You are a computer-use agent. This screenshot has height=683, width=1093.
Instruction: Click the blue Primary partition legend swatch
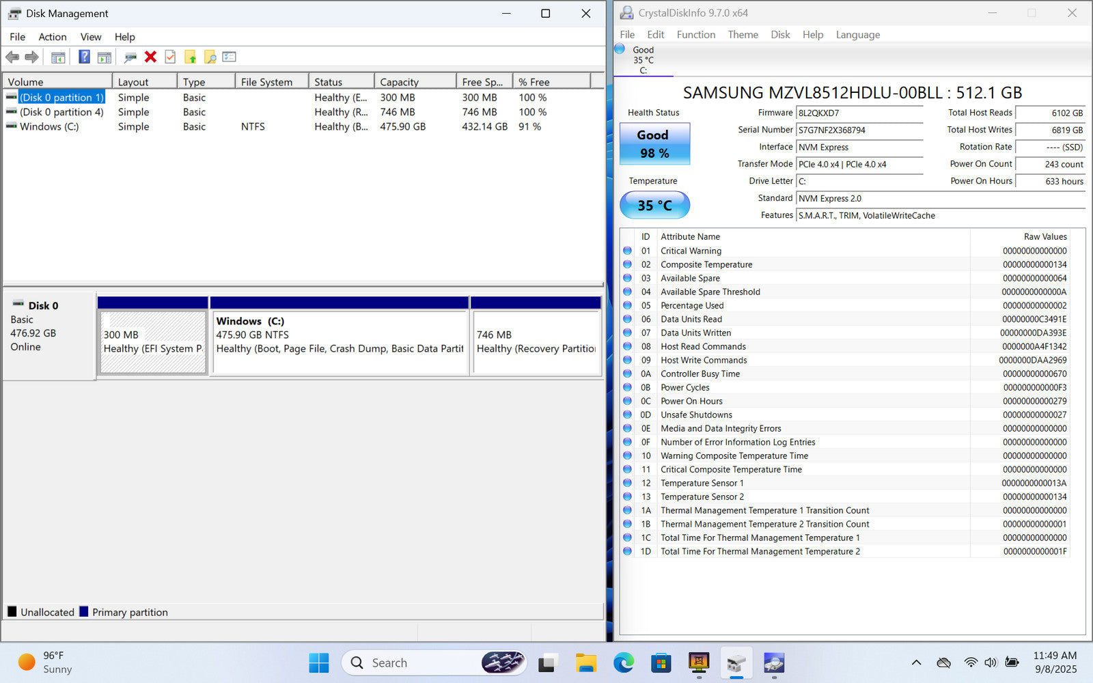coord(84,611)
